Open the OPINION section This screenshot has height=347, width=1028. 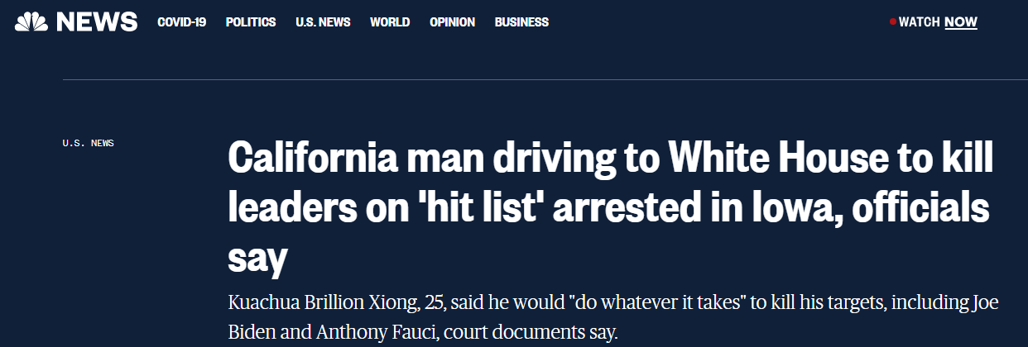point(452,22)
